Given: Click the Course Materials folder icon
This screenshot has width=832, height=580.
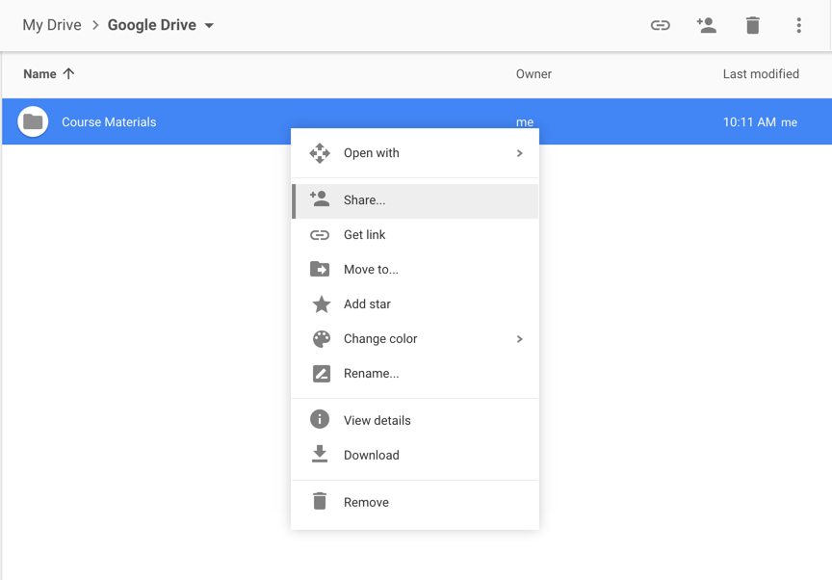Looking at the screenshot, I should 33,121.
